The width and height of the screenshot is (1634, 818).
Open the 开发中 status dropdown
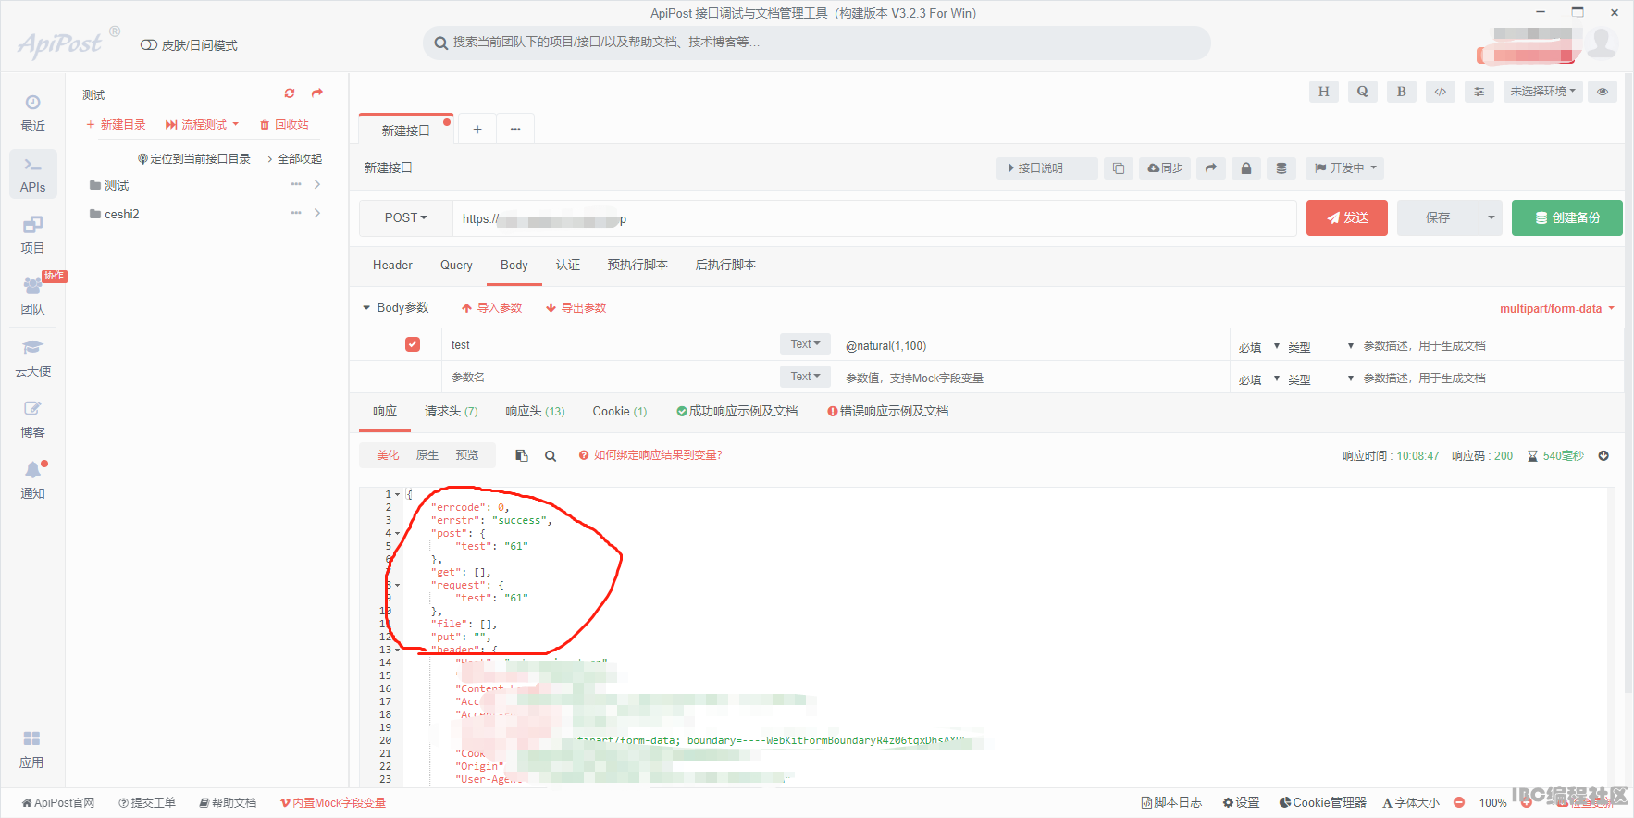1345,168
